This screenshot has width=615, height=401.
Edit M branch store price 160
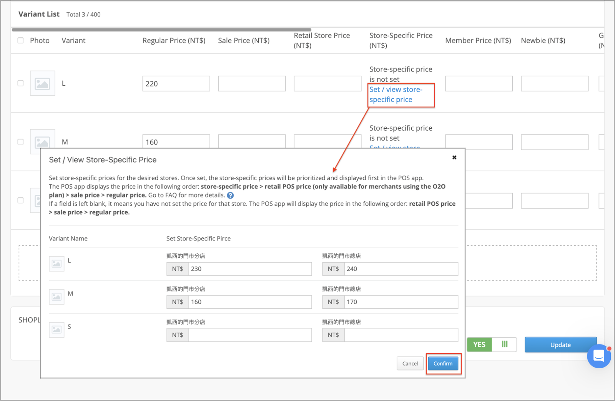pos(250,302)
